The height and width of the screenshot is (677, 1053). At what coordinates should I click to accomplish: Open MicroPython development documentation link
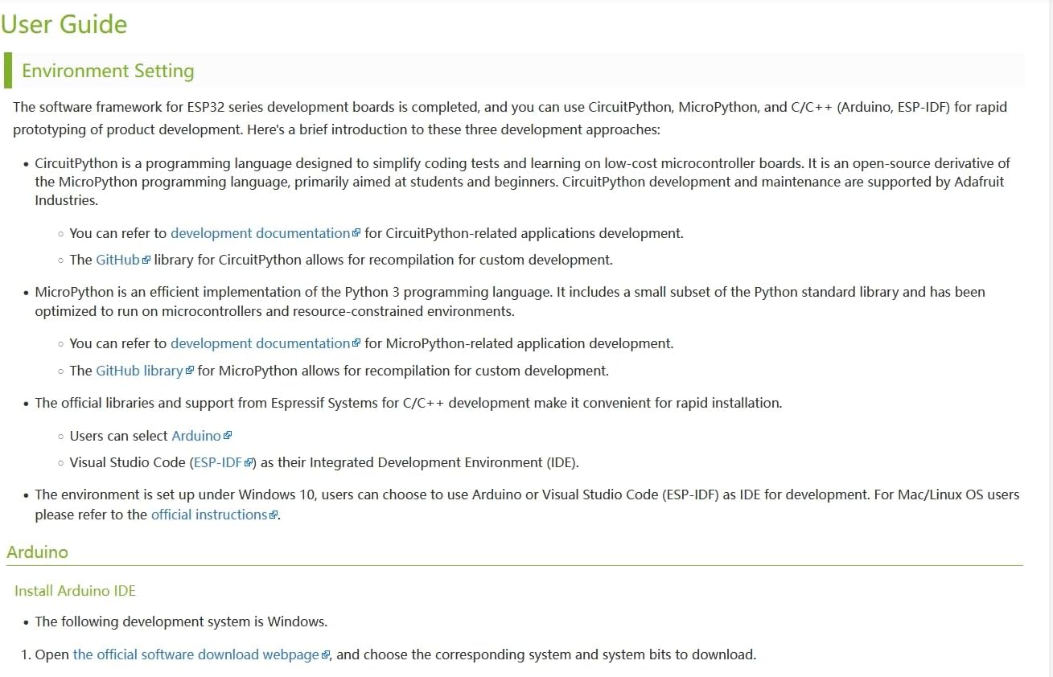click(260, 343)
